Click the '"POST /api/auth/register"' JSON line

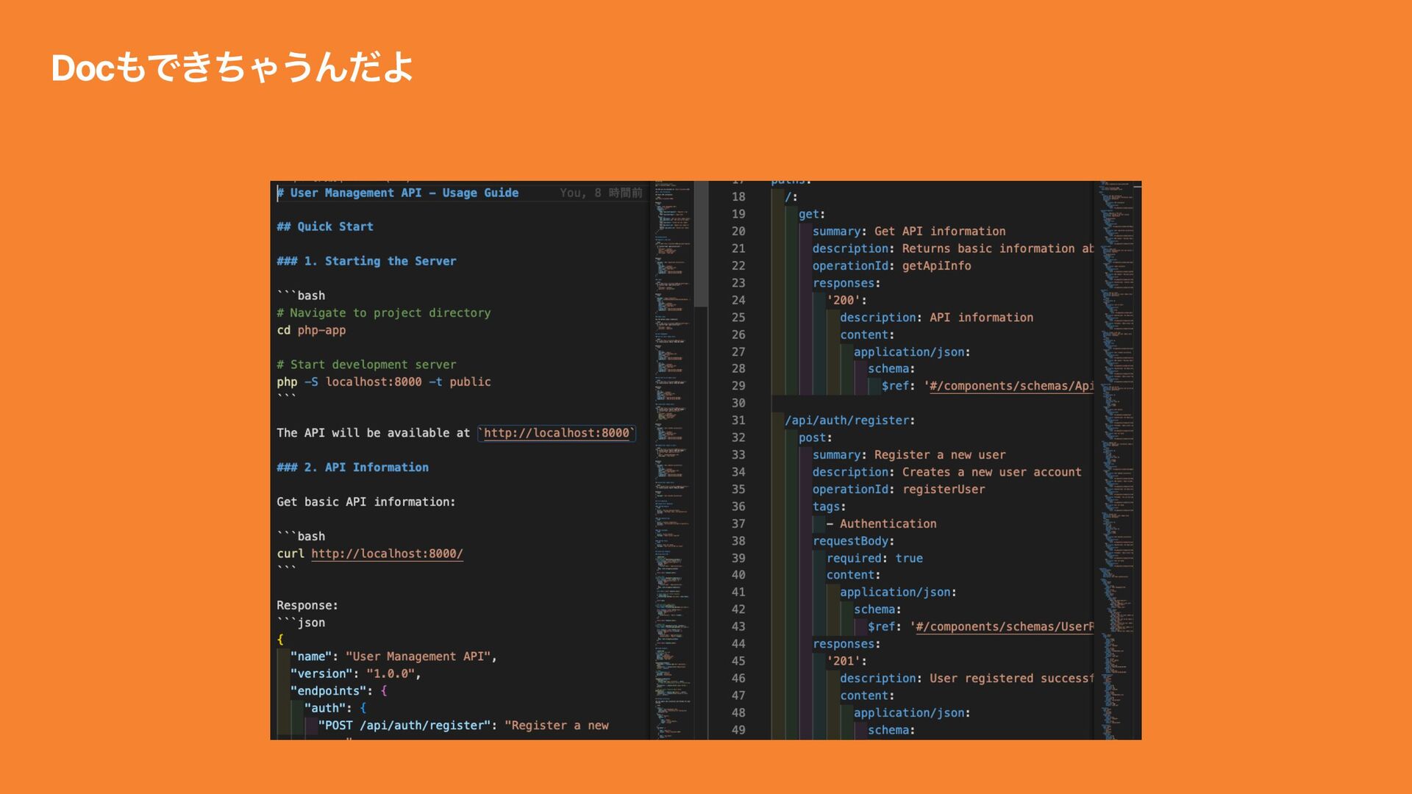click(463, 726)
